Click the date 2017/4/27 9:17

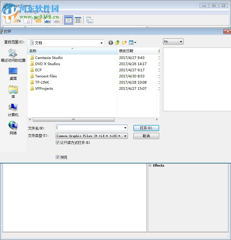[132, 70]
